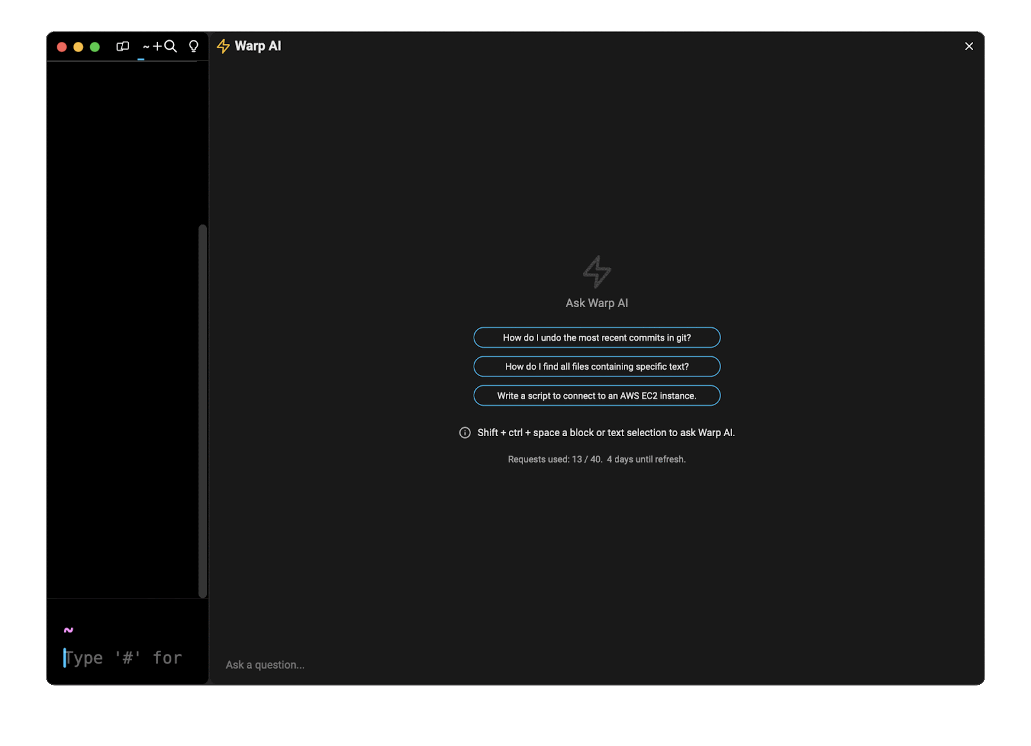
Task: Click the Warp AI lightning bolt header icon
Action: click(223, 46)
